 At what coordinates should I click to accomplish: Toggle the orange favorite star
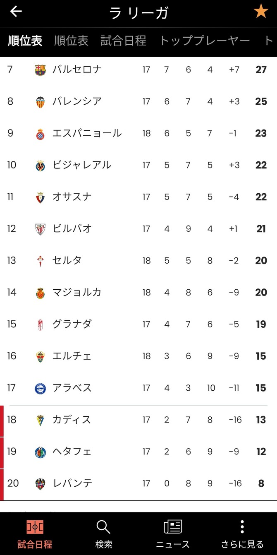(261, 12)
